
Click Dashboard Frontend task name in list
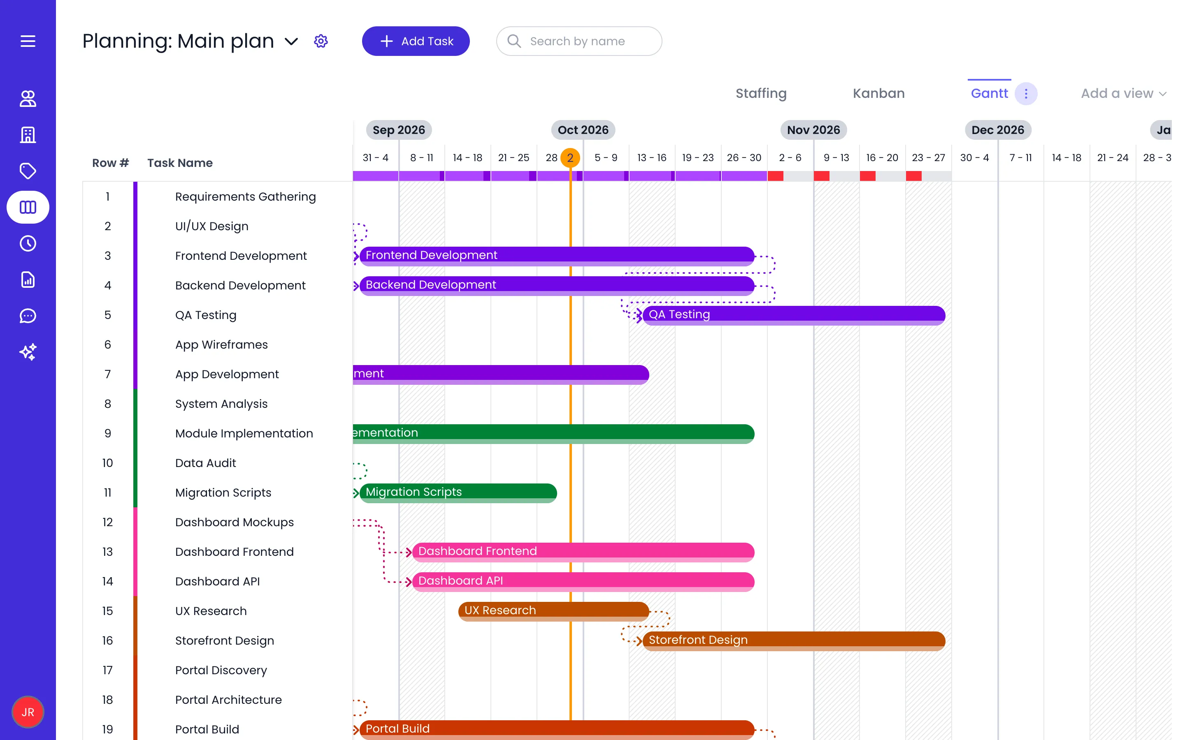[x=234, y=552]
